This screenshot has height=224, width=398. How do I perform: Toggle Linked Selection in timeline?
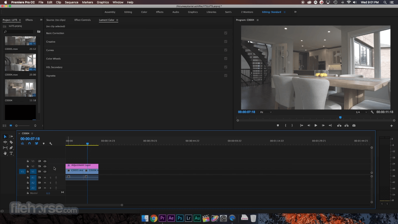tap(36, 143)
